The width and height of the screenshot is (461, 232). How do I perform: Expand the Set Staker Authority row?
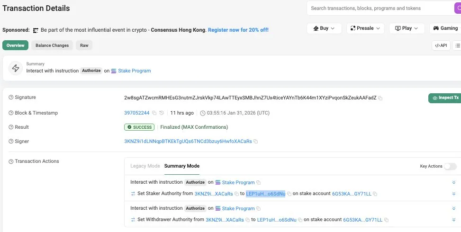pyautogui.click(x=454, y=194)
